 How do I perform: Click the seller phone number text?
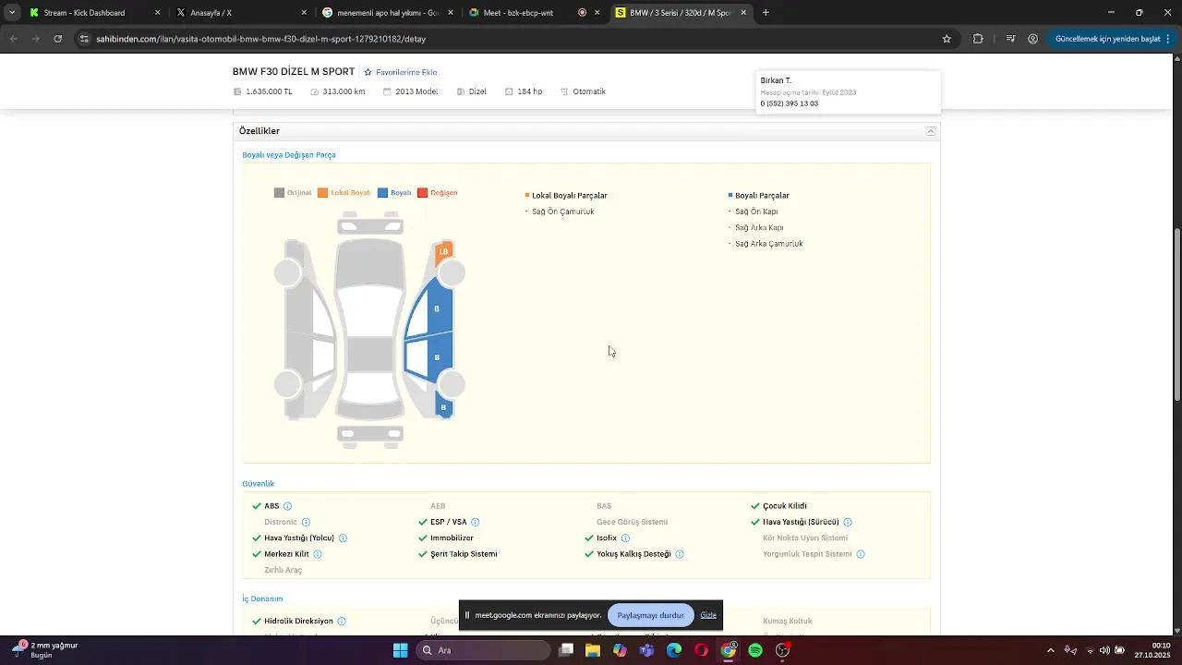[789, 103]
